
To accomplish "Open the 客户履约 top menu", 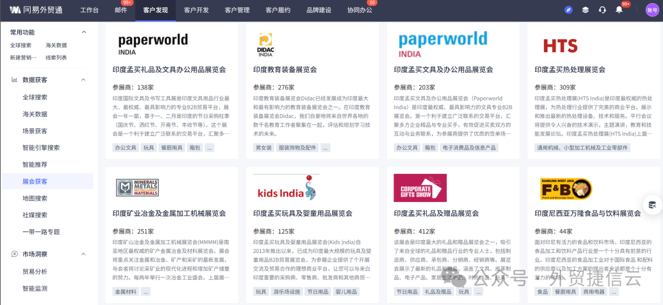I will [x=278, y=10].
